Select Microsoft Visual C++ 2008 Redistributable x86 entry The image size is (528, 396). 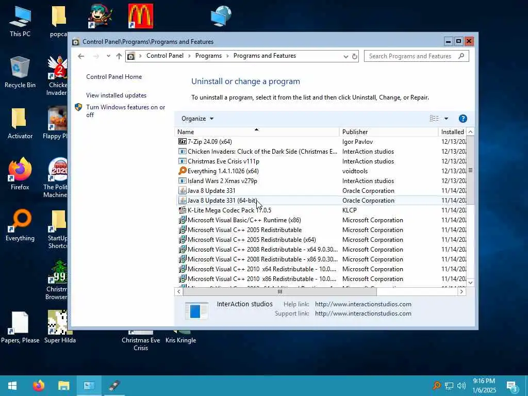(x=322, y=259)
